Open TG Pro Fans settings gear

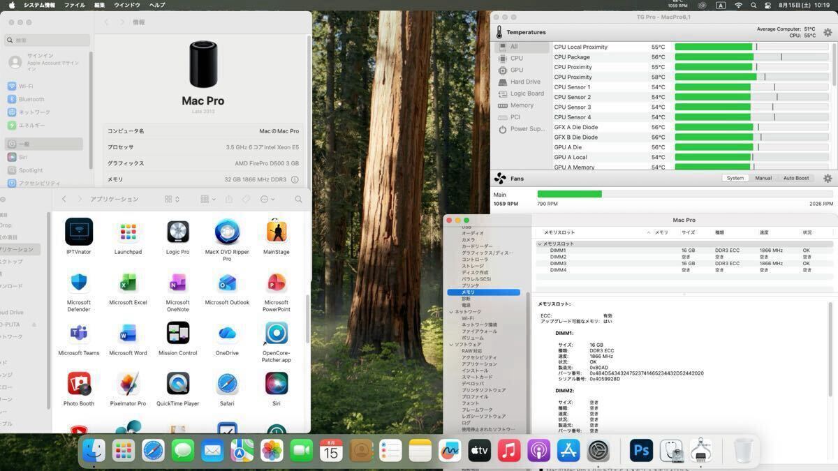click(x=828, y=179)
